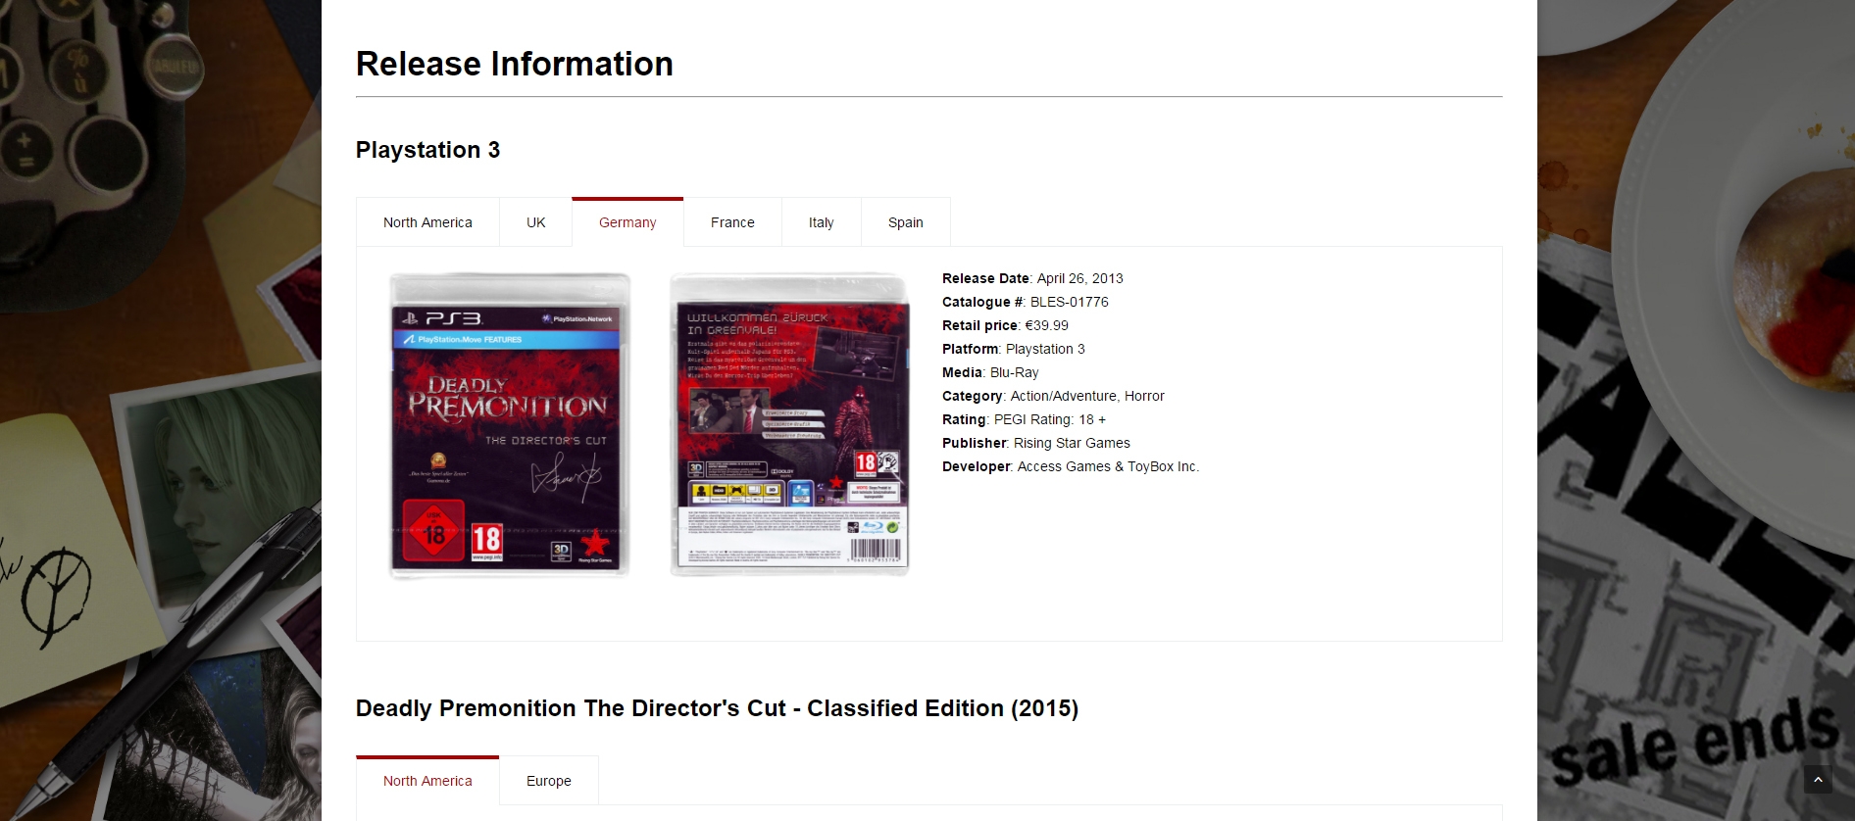
Task: Click the signature on the front cover
Action: tap(564, 477)
